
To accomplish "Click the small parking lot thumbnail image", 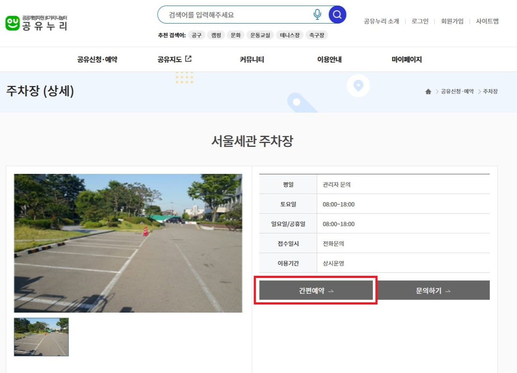I will (x=41, y=337).
